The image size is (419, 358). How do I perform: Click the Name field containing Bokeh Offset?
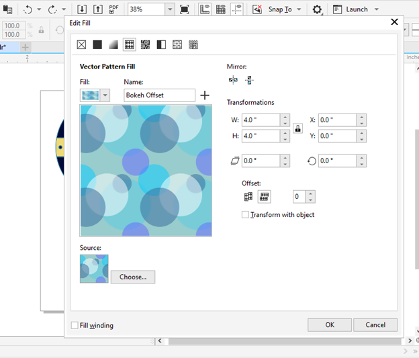coord(159,95)
